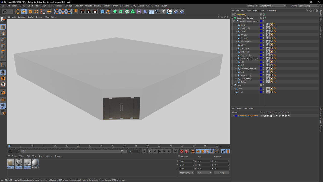Screen dimensions: 323x182
Task: Click the Autokeying button
Action: coord(186,151)
